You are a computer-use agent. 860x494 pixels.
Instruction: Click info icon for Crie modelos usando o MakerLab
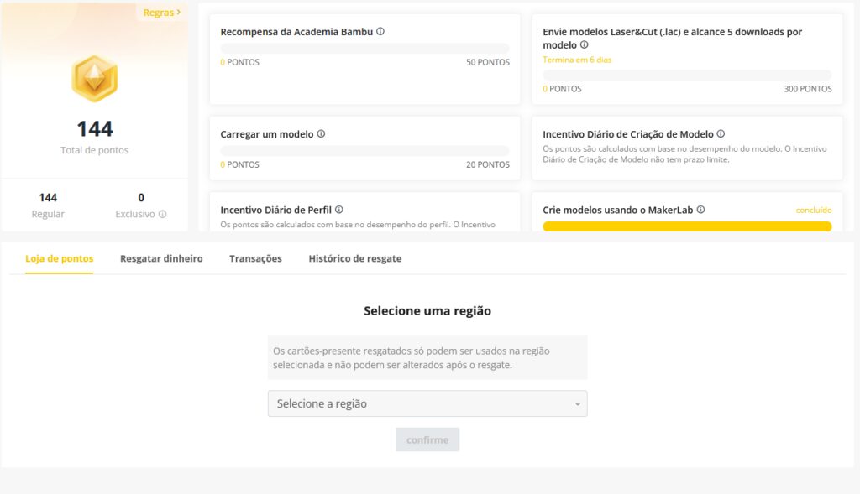(700, 210)
